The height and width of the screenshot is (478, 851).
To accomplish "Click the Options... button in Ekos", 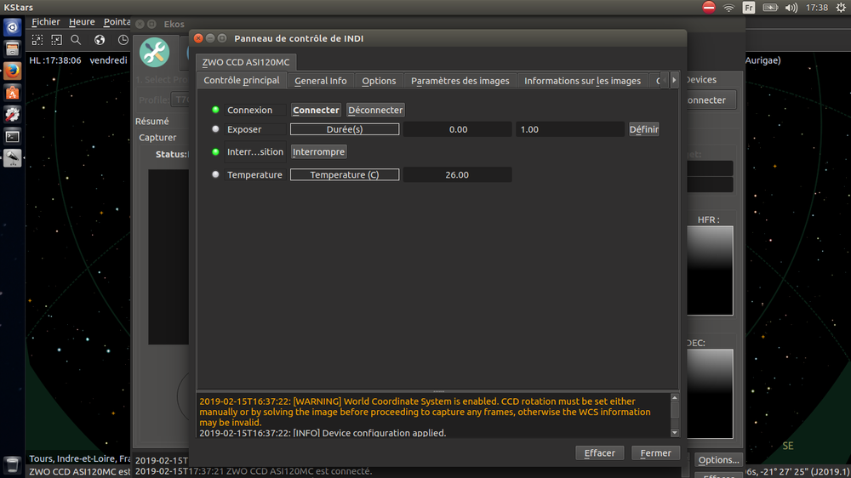I will point(718,460).
